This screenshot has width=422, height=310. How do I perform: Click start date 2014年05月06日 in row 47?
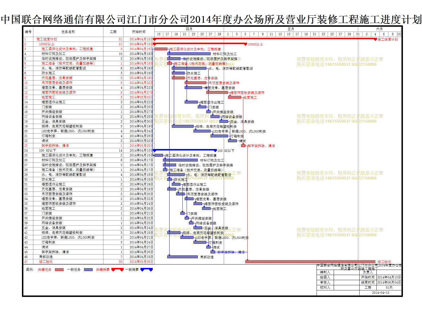(141, 262)
